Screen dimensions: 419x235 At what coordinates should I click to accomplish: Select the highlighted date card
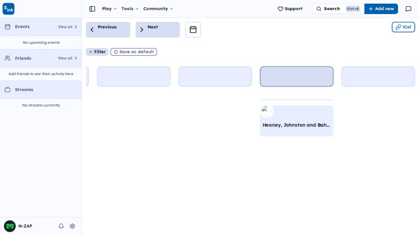click(296, 76)
